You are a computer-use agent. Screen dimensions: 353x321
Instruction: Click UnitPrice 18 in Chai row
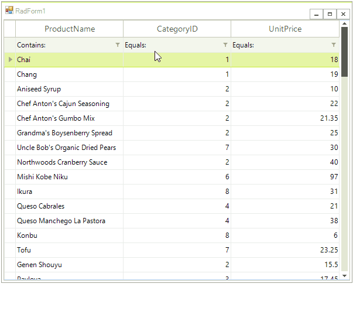click(285, 60)
